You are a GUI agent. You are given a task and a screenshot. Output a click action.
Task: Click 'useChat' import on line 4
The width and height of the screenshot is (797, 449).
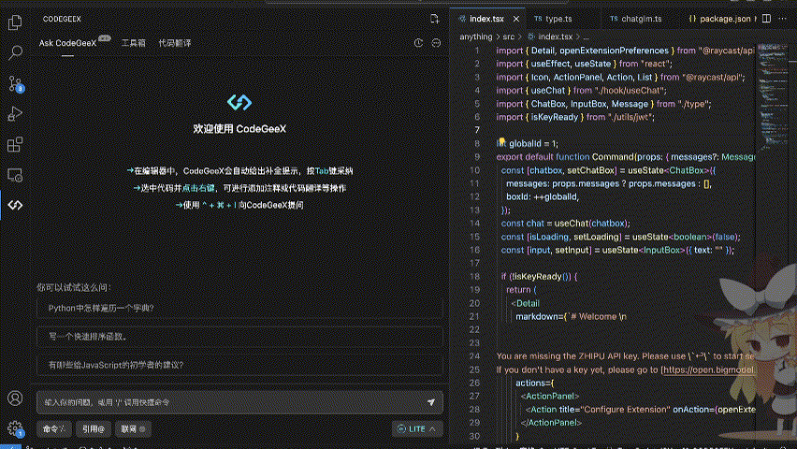point(548,91)
